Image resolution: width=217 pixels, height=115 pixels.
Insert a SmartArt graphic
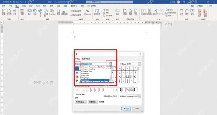click(52, 12)
